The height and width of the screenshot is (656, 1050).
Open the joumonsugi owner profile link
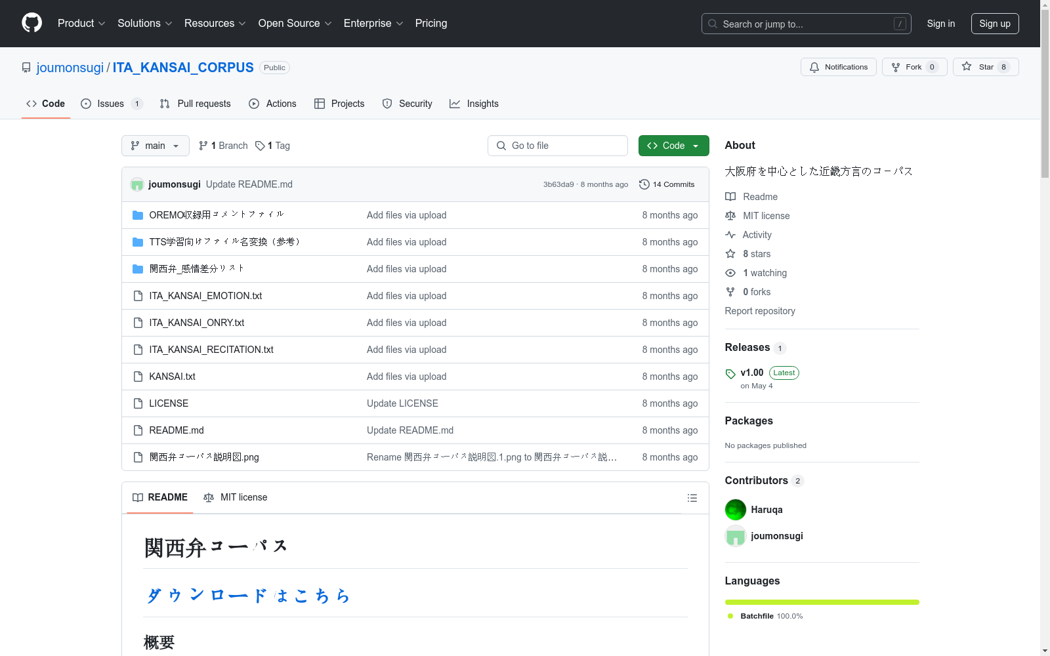point(70,68)
